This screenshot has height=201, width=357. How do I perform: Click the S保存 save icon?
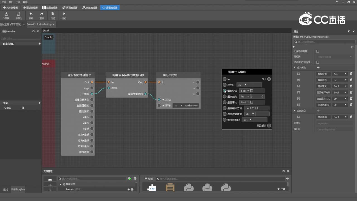pos(6,14)
